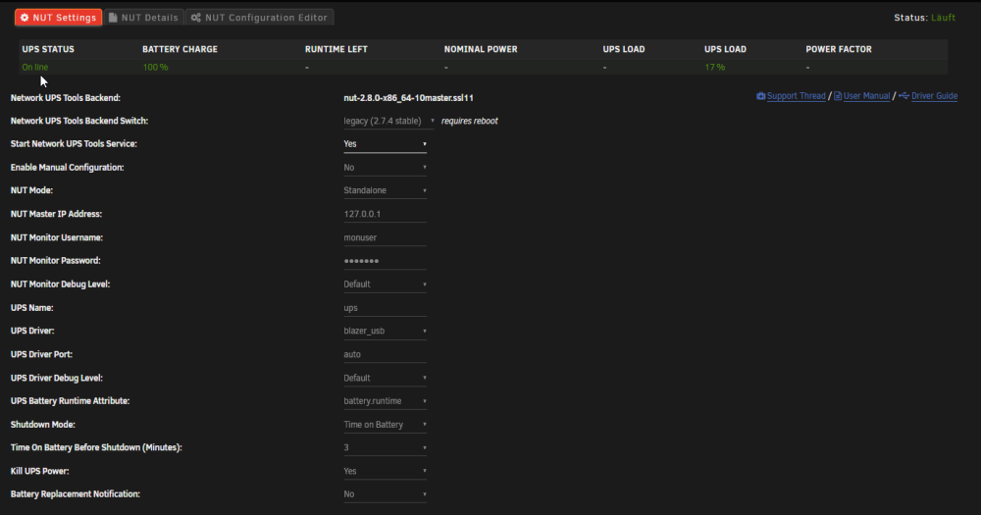The width and height of the screenshot is (981, 515).
Task: Click the 'On line' UPS status value
Action: [35, 67]
